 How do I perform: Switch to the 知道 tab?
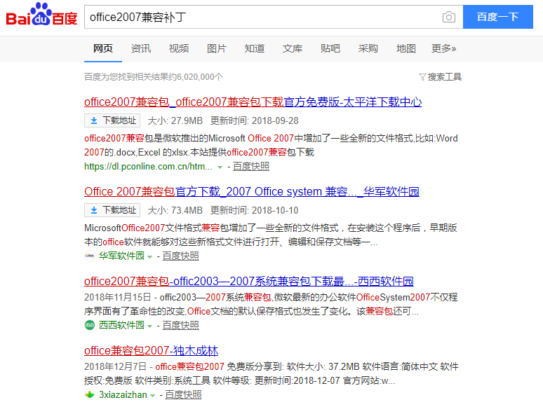point(255,48)
